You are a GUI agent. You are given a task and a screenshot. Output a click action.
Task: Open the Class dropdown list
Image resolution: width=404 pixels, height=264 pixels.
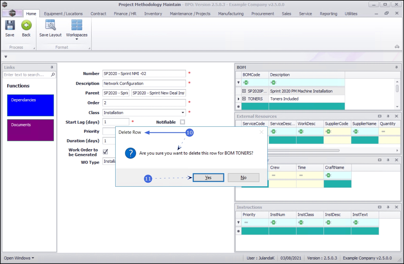pyautogui.click(x=183, y=113)
